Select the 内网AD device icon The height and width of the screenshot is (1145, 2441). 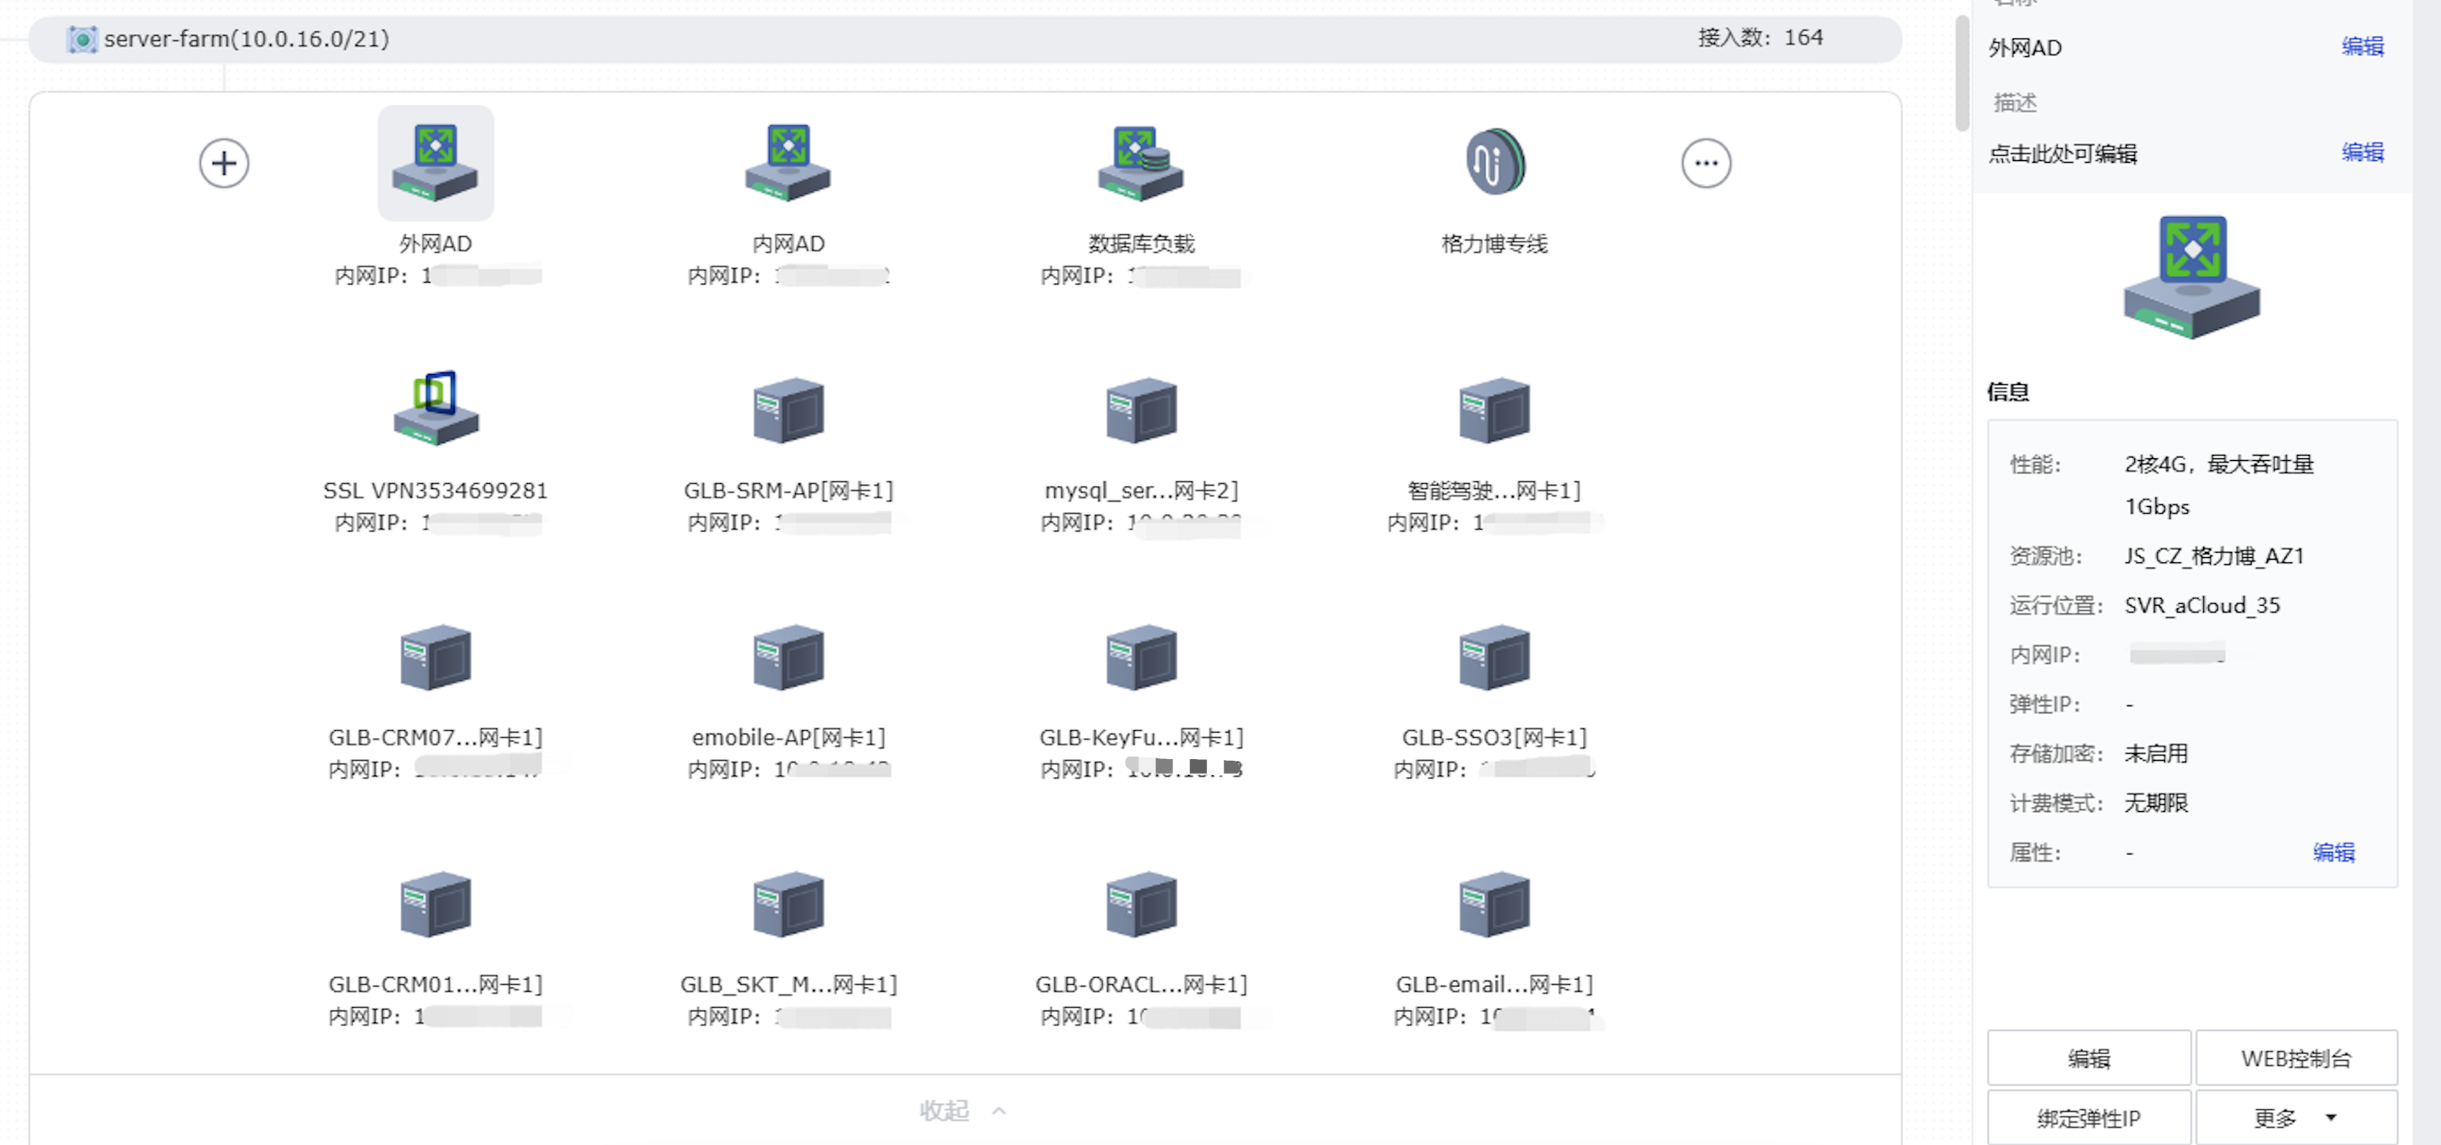(x=788, y=162)
